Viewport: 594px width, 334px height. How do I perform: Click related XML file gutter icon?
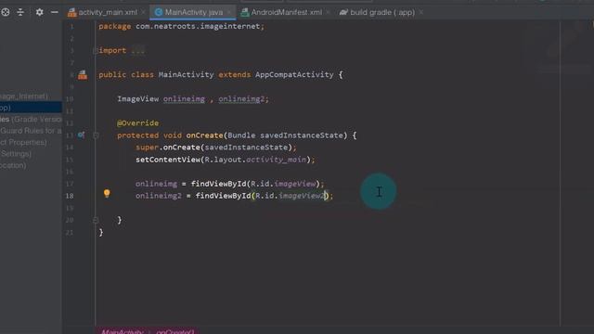click(x=83, y=74)
